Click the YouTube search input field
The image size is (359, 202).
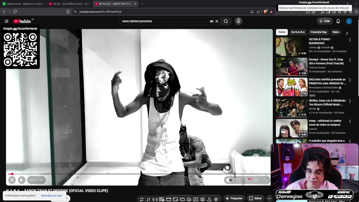[165, 21]
